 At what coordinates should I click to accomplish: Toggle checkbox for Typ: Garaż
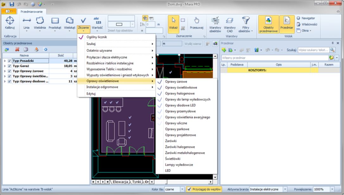click(x=10, y=66)
